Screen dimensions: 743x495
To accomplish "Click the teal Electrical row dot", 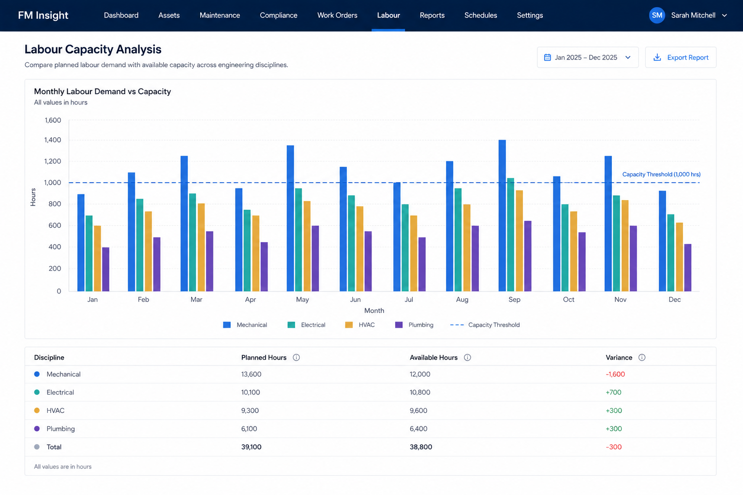I will pyautogui.click(x=37, y=393).
